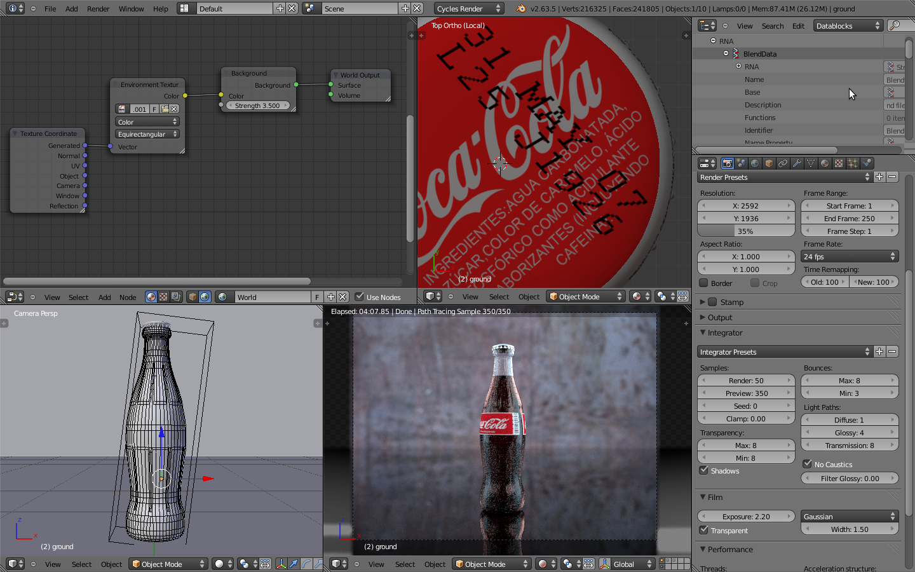This screenshot has height=572, width=915.
Task: Open the Node menu in node editor
Action: coord(128,297)
